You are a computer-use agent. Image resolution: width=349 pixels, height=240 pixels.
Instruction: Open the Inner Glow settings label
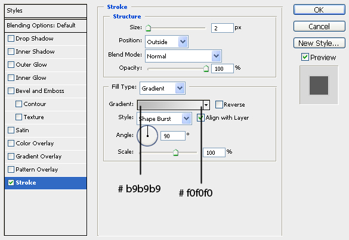click(31, 78)
